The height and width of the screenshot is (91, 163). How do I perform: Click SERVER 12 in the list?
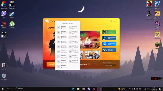click(74, 52)
